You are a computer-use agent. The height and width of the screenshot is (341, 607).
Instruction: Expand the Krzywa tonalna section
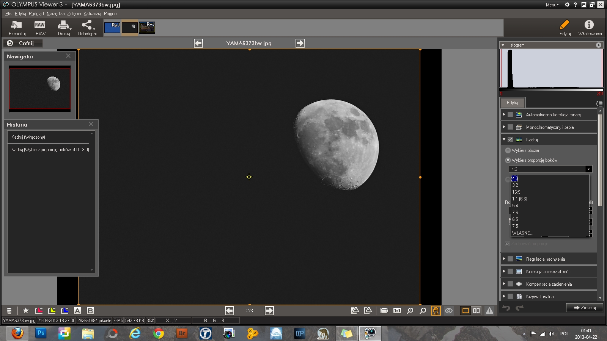[504, 296]
